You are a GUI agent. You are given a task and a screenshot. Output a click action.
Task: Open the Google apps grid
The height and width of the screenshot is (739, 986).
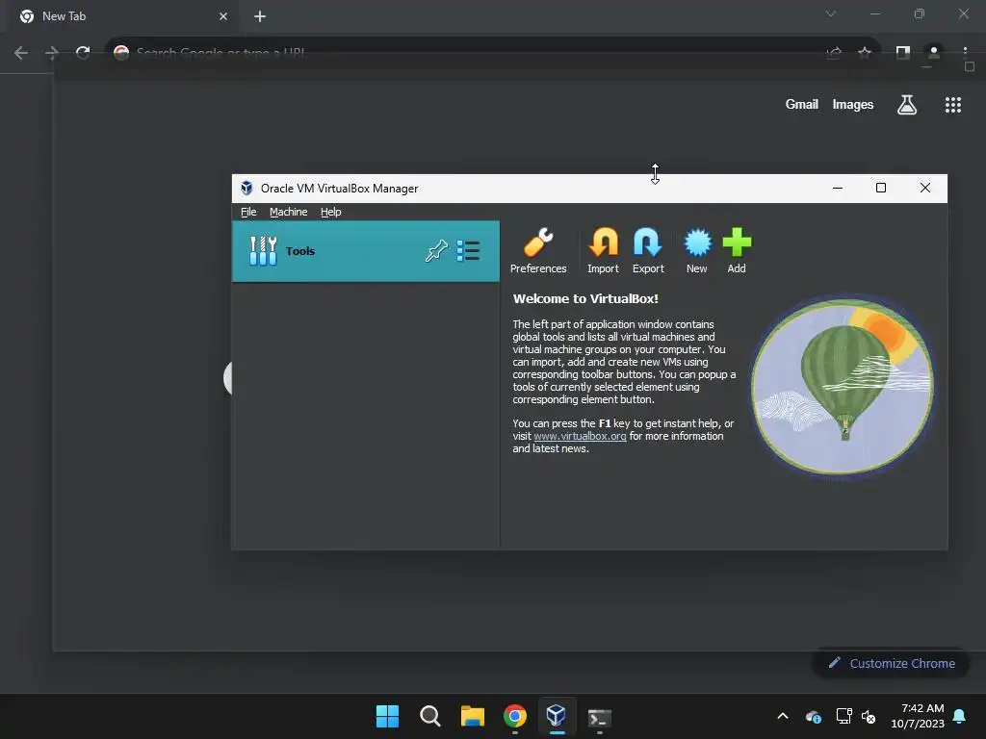pyautogui.click(x=953, y=105)
